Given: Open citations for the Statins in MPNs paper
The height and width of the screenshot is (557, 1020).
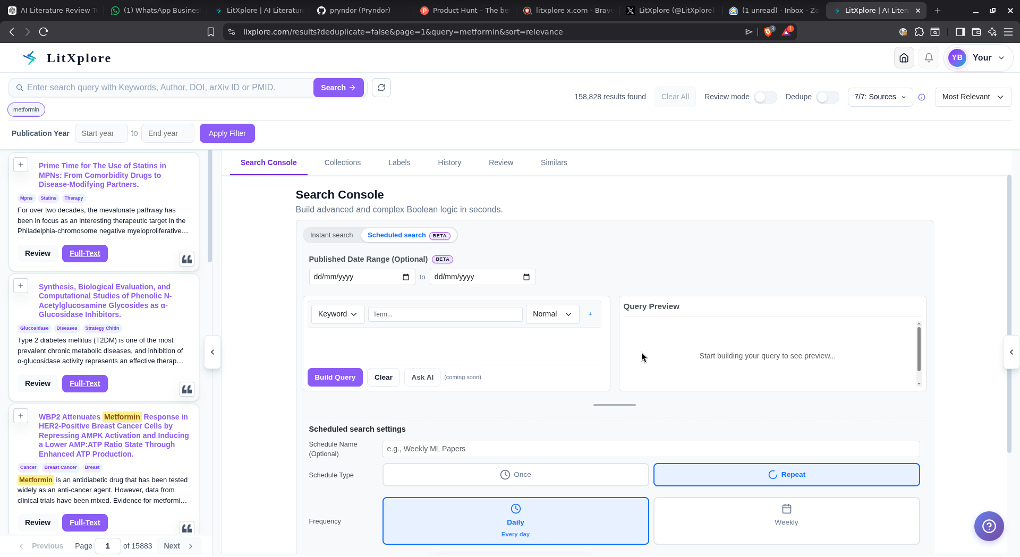Looking at the screenshot, I should coord(186,259).
